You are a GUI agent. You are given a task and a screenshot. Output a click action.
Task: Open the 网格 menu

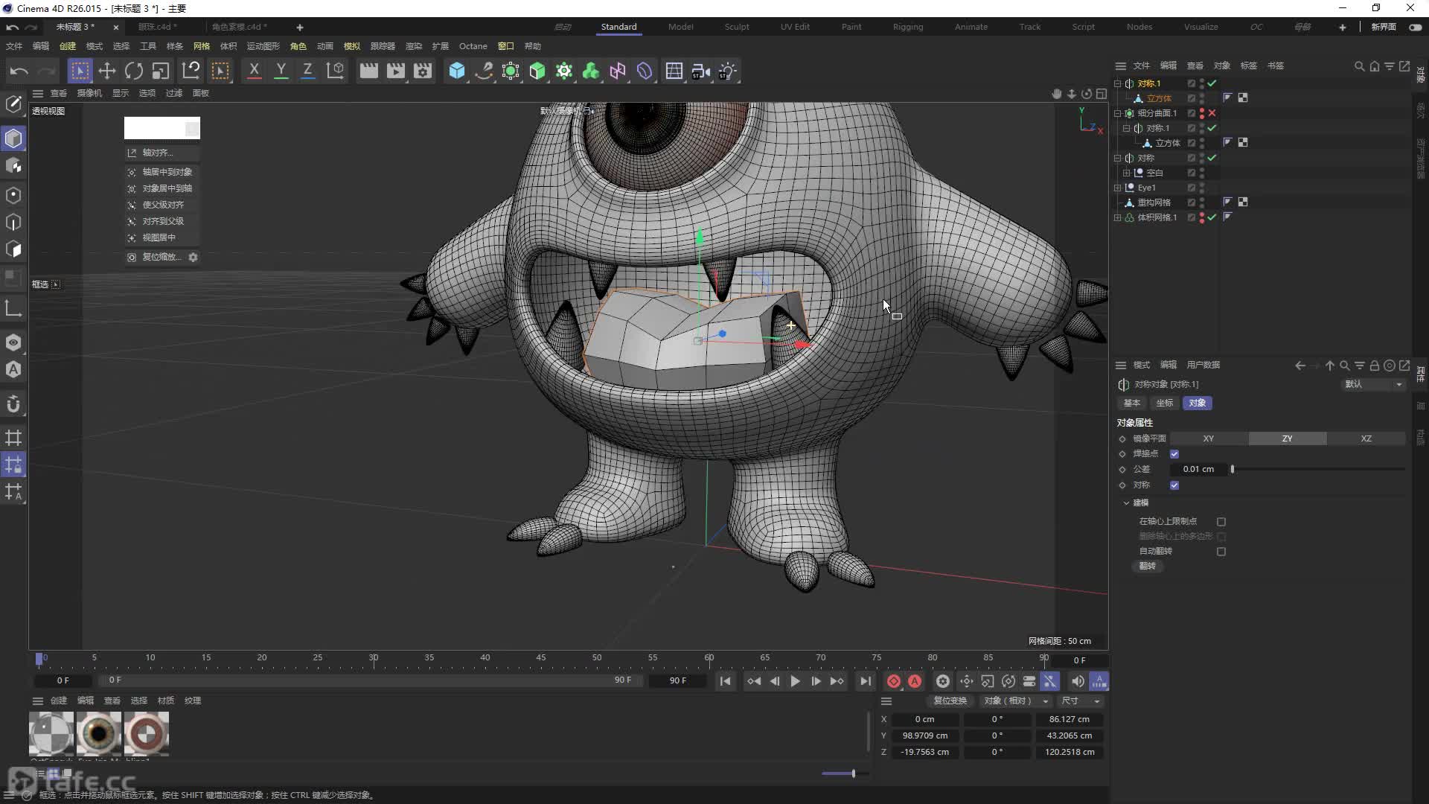tap(202, 46)
